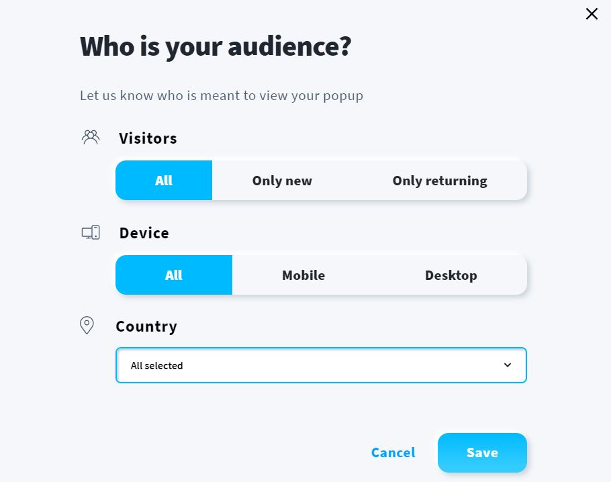Click the Country location pin icon
Viewport: 611px width, 482px height.
[87, 325]
